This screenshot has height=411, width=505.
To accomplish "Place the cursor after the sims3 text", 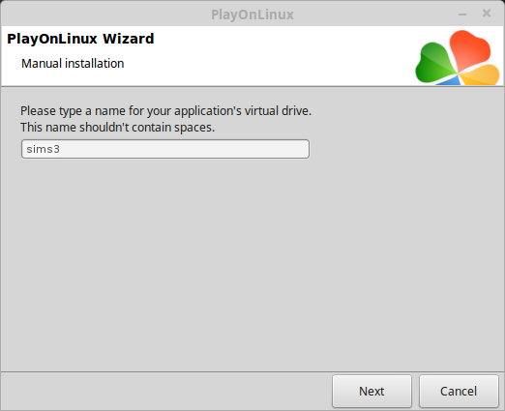I will 61,149.
